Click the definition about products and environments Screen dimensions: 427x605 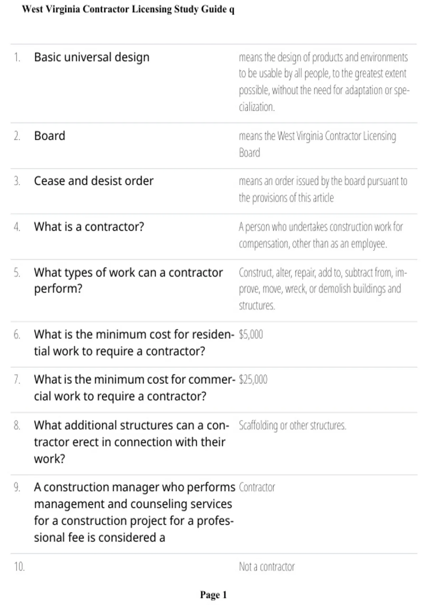point(324,82)
